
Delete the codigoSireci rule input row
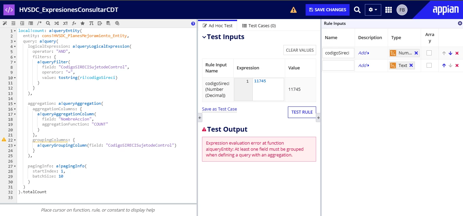tap(457, 53)
